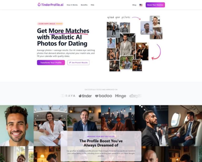The height and width of the screenshot is (162, 202).
Task: Click the Transform Your Profile button
Action: pyautogui.click(x=51, y=63)
